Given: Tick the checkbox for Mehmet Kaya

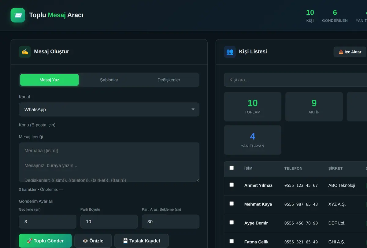Looking at the screenshot, I should [x=232, y=204].
